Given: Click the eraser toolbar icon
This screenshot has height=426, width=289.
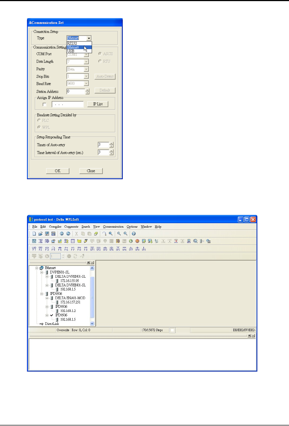Looking at the screenshot, I should coord(96,234).
